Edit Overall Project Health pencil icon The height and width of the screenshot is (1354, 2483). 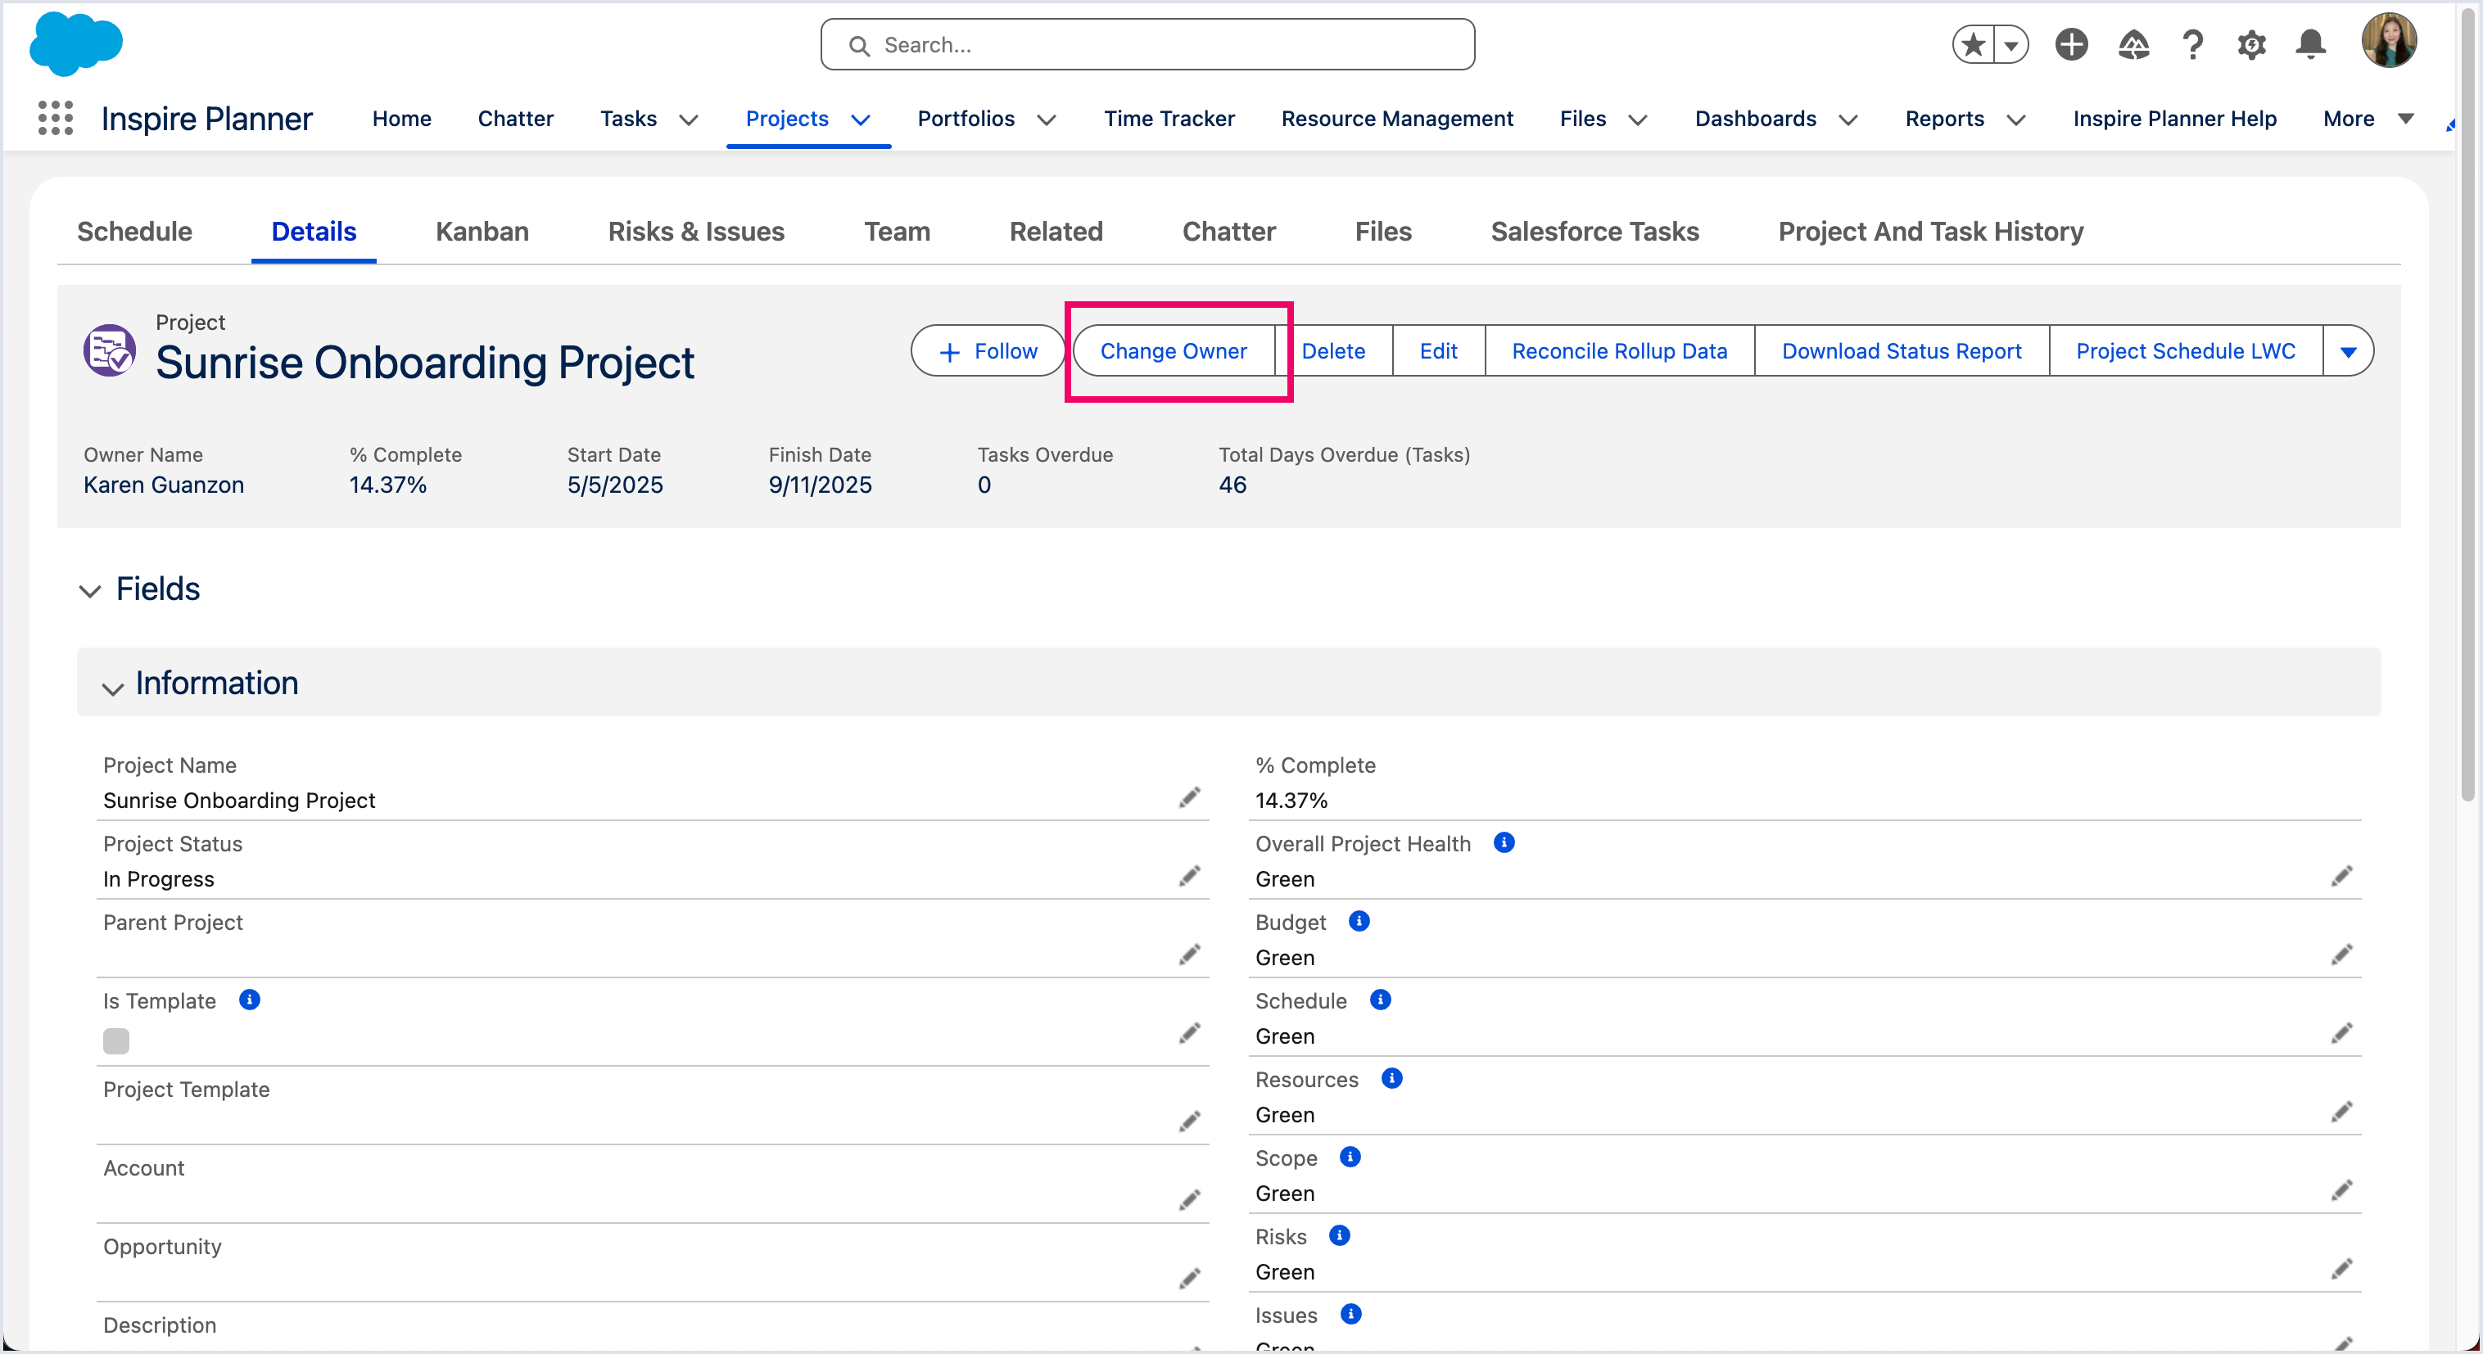pos(2342,876)
